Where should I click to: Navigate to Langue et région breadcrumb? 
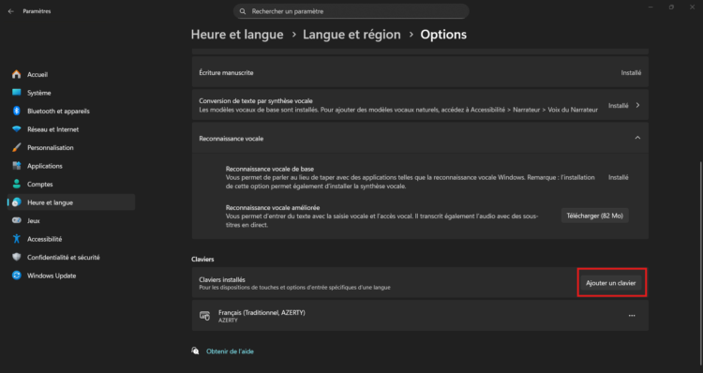tap(351, 35)
